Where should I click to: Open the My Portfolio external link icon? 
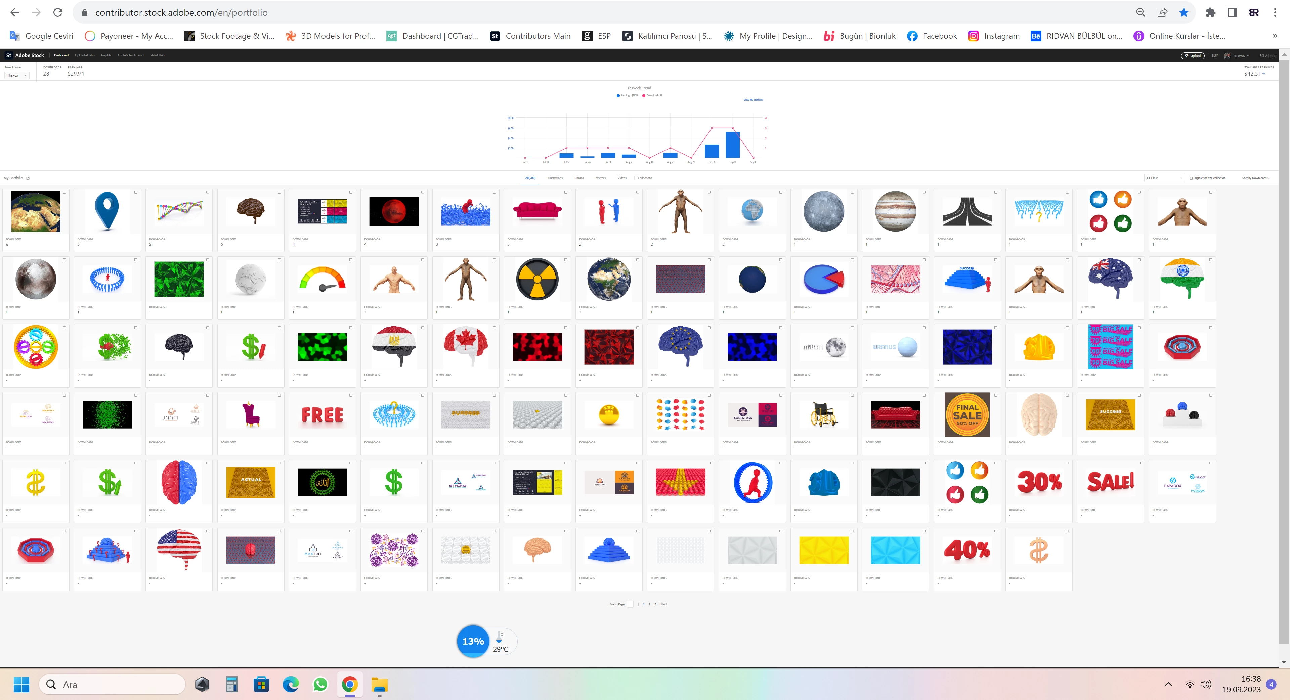coord(28,178)
